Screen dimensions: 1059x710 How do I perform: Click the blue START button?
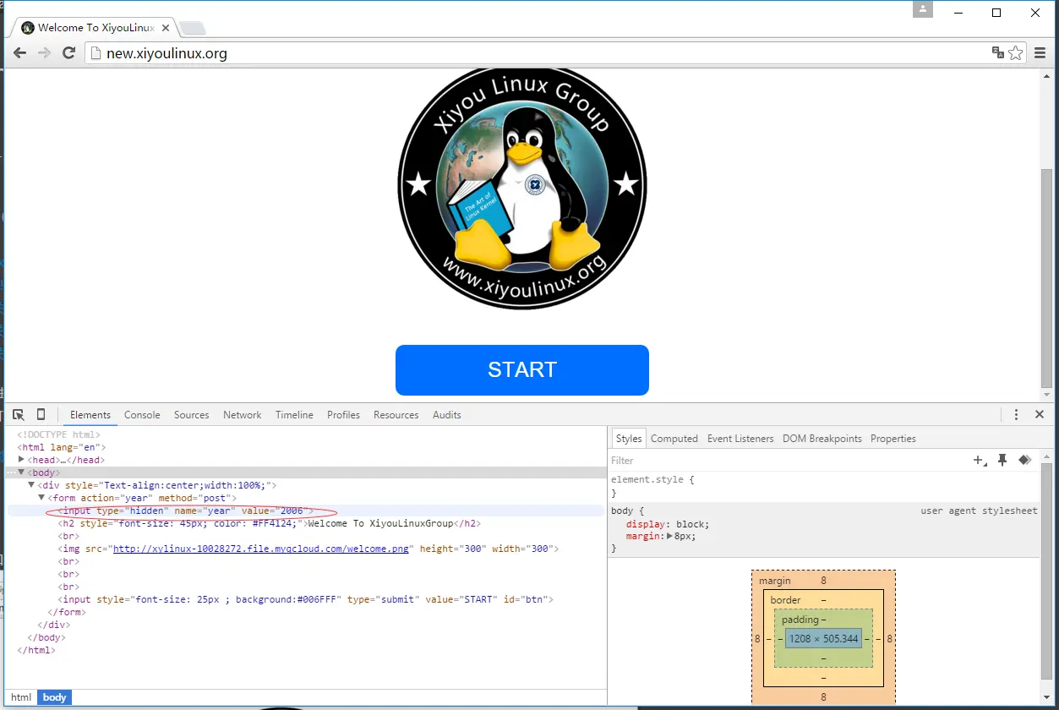[x=522, y=369]
